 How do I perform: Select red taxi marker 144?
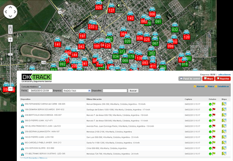point(74,53)
